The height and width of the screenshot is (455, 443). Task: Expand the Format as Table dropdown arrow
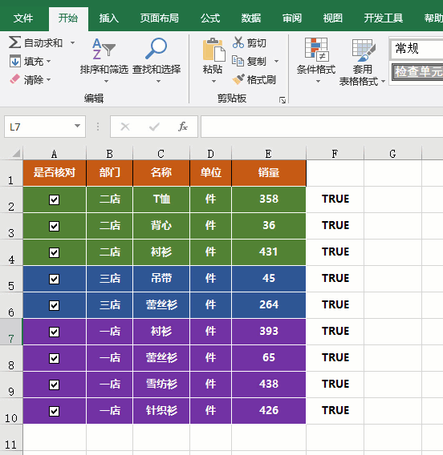(383, 82)
